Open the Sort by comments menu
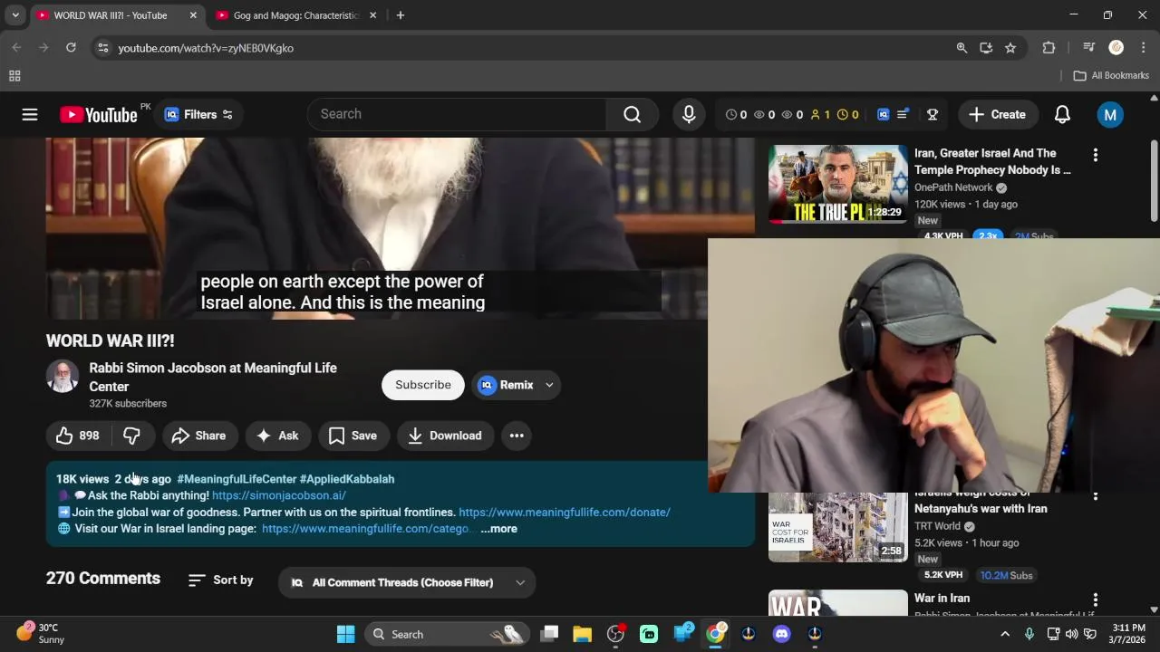This screenshot has height=652, width=1160. click(x=220, y=580)
